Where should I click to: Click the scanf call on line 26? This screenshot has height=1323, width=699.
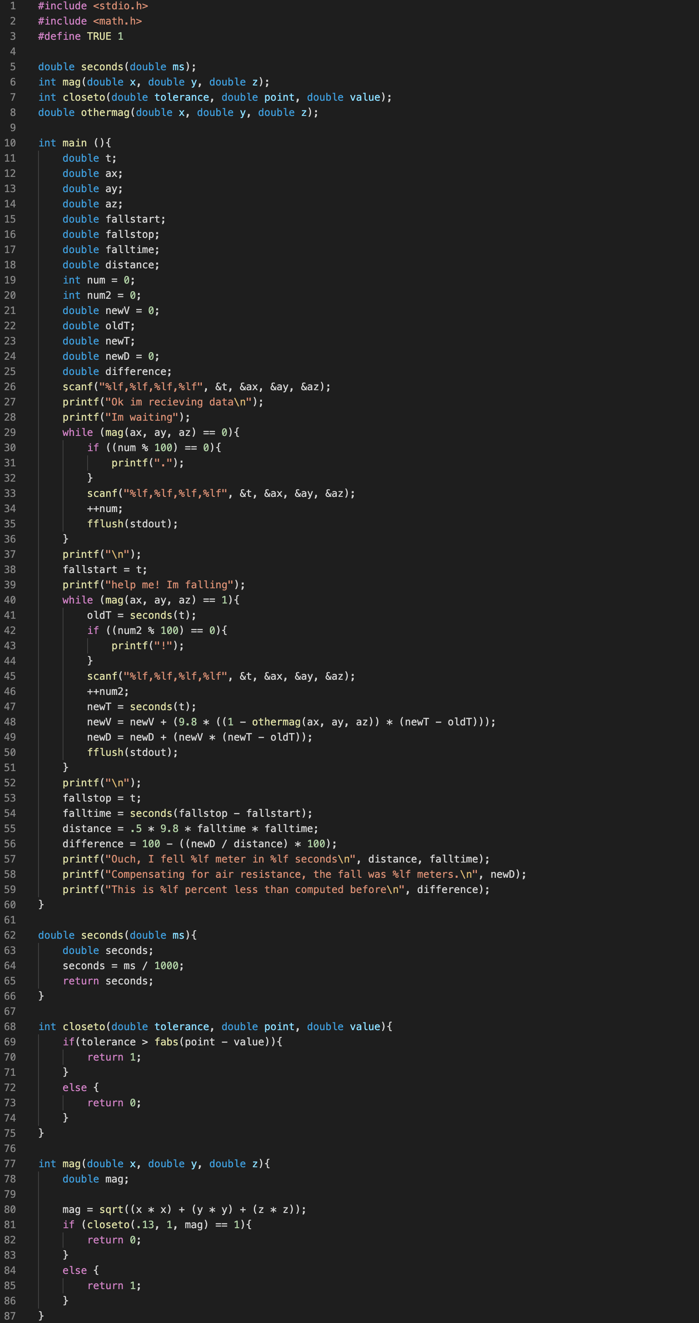pos(197,387)
